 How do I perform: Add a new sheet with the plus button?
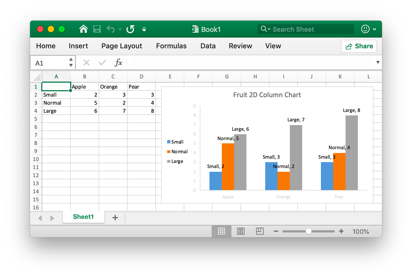[x=115, y=217]
